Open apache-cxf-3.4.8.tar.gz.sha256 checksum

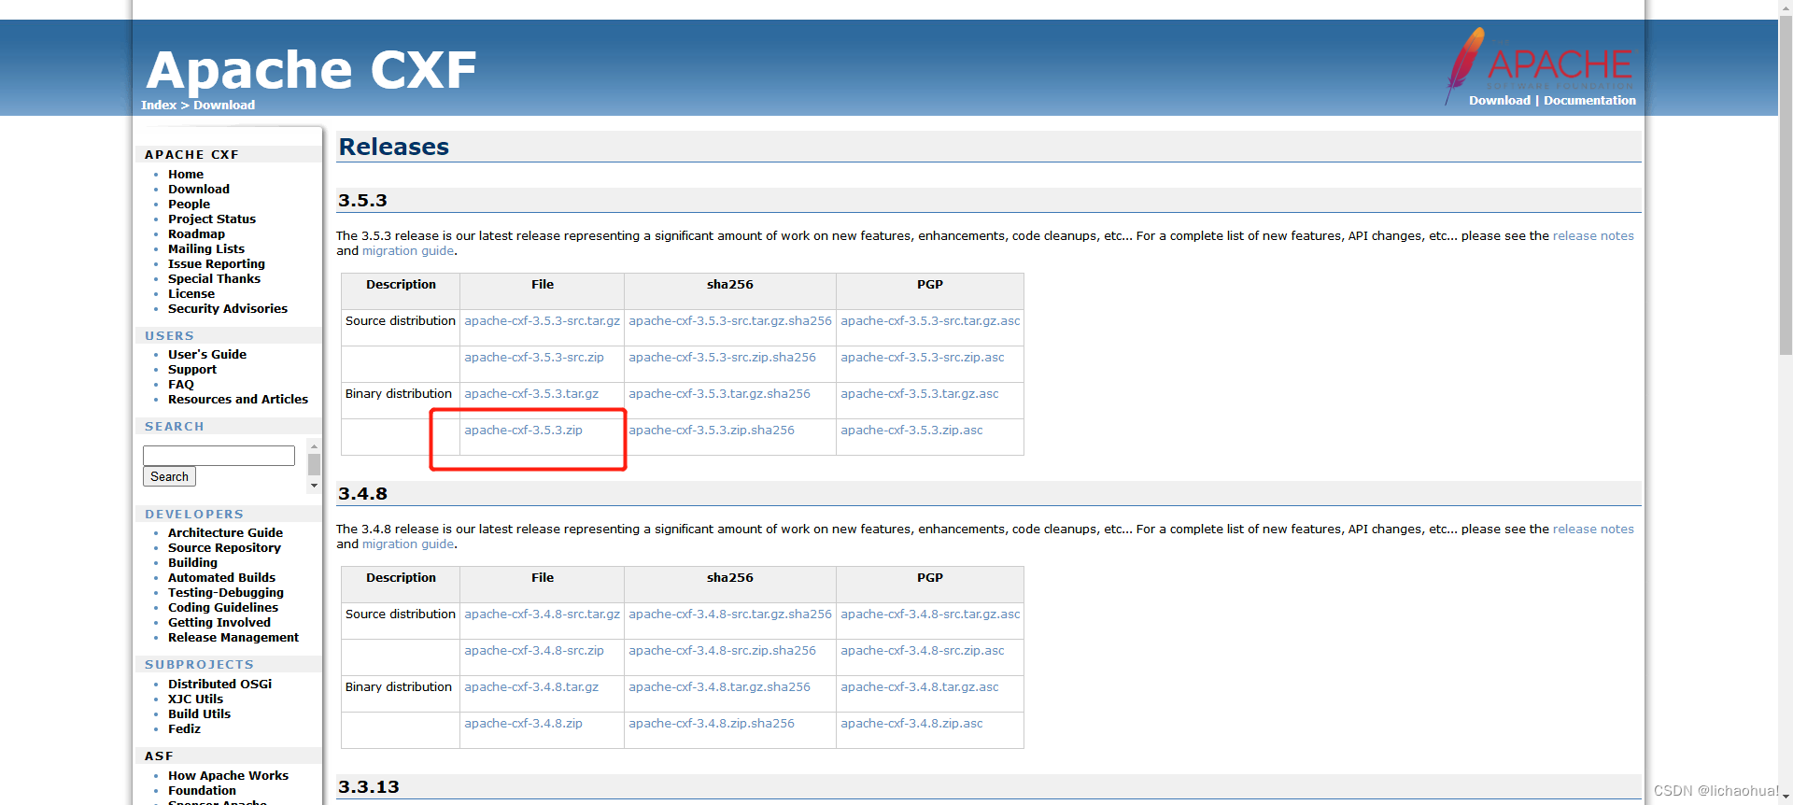(x=719, y=687)
